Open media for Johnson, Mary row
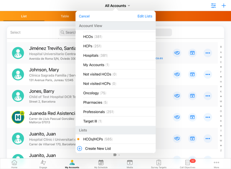The image size is (231, 169). [192, 74]
